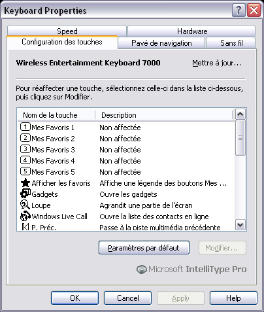This screenshot has height=312, width=264.
Task: Select the Loupe row label
Action: click(x=41, y=205)
